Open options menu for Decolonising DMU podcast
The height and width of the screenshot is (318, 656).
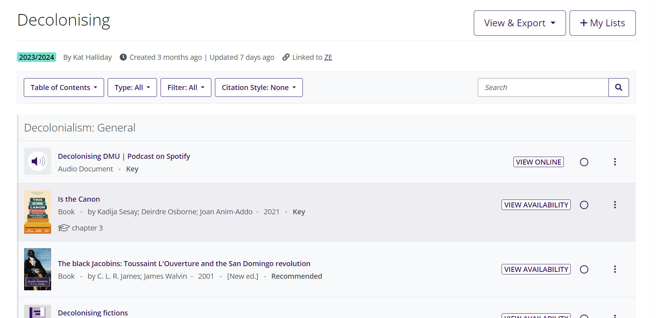(615, 162)
